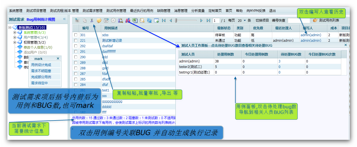
Task: Open 测试用例管理 menu
Action: click(x=116, y=11)
